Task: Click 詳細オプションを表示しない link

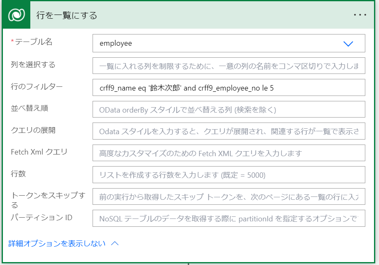Action: [x=57, y=243]
